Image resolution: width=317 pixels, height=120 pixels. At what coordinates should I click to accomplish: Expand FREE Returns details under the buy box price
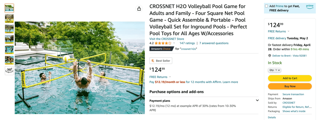pyautogui.click(x=279, y=31)
